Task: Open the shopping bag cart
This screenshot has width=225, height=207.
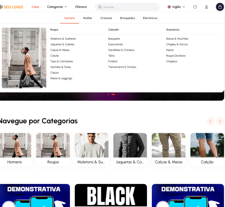Action: 220,7
